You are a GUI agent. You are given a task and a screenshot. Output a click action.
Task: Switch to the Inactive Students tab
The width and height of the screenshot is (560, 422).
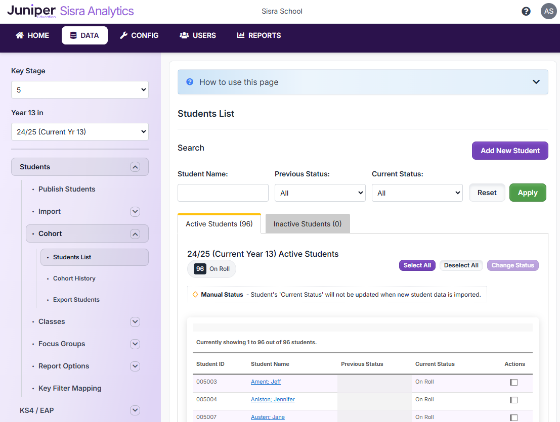click(x=307, y=223)
